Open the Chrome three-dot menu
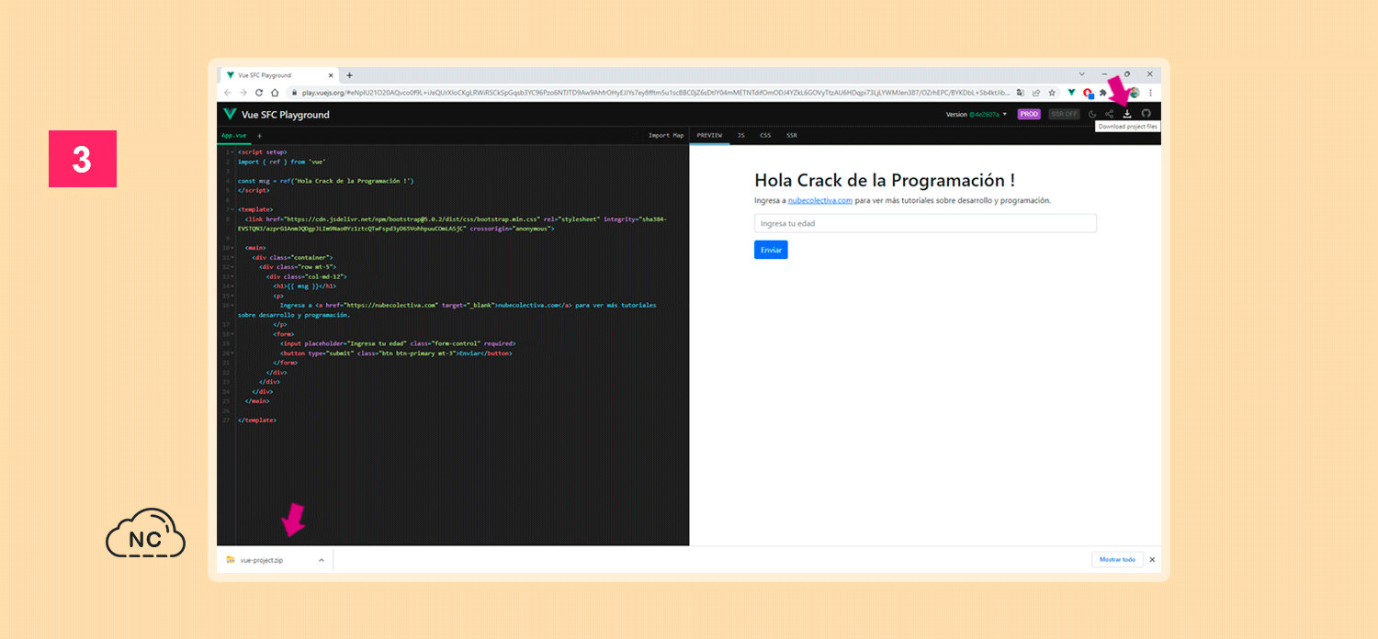This screenshot has width=1378, height=639. pos(1150,93)
